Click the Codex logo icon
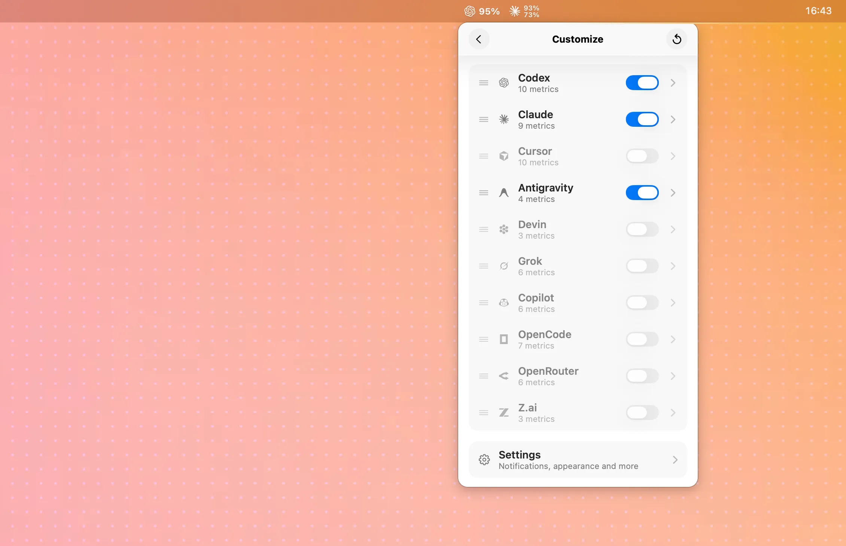The width and height of the screenshot is (846, 546). pyautogui.click(x=504, y=83)
